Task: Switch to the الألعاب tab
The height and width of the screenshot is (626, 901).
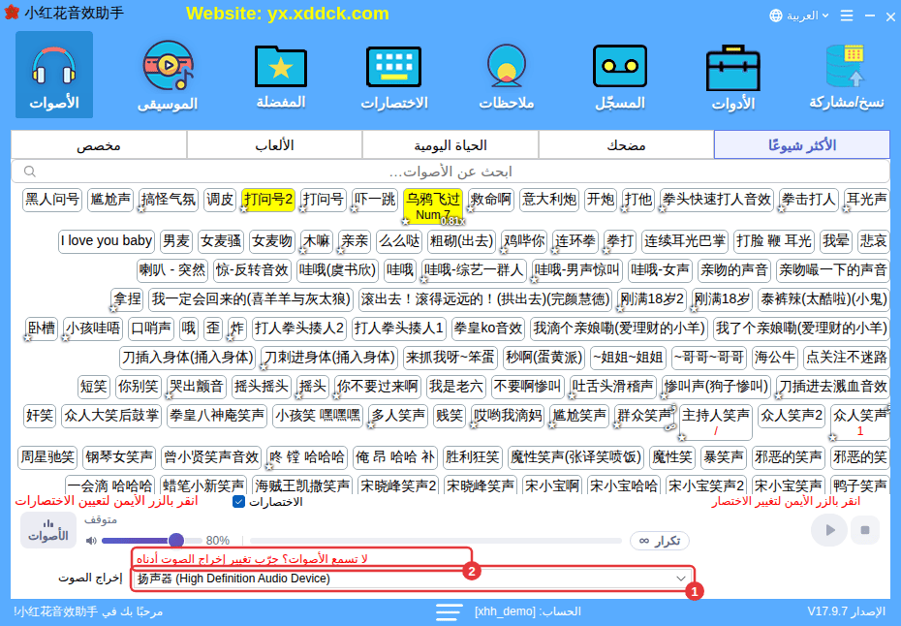Action: point(275,144)
